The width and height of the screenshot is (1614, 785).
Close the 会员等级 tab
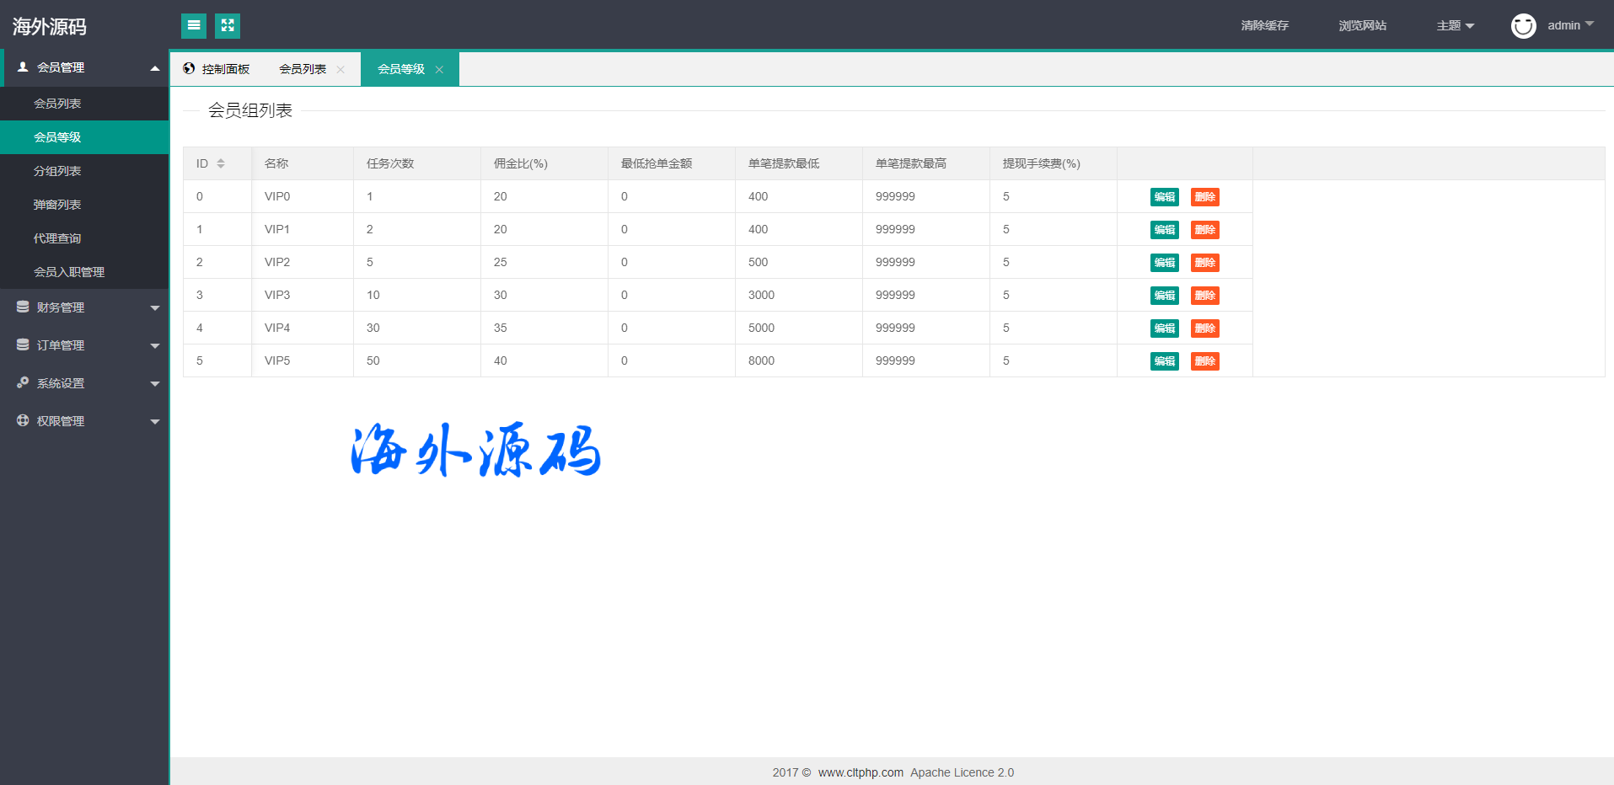[439, 70]
